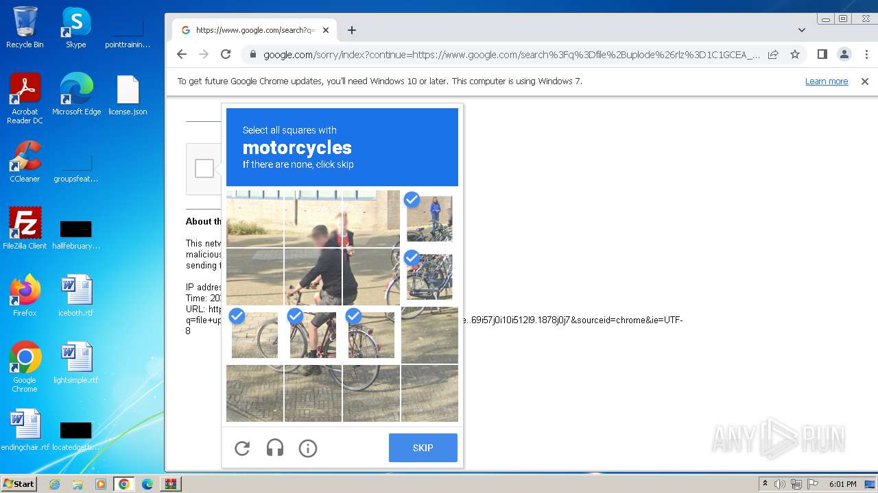Open the Learn more link

(827, 81)
